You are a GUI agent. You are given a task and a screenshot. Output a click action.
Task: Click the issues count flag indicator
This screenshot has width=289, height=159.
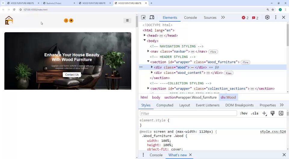(255, 18)
